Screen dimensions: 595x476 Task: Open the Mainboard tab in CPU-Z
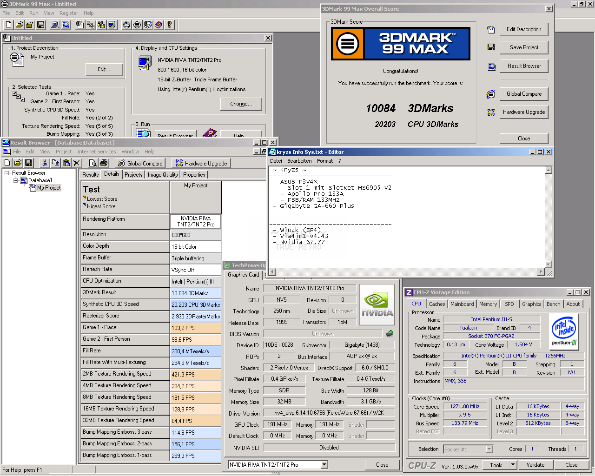tap(462, 304)
